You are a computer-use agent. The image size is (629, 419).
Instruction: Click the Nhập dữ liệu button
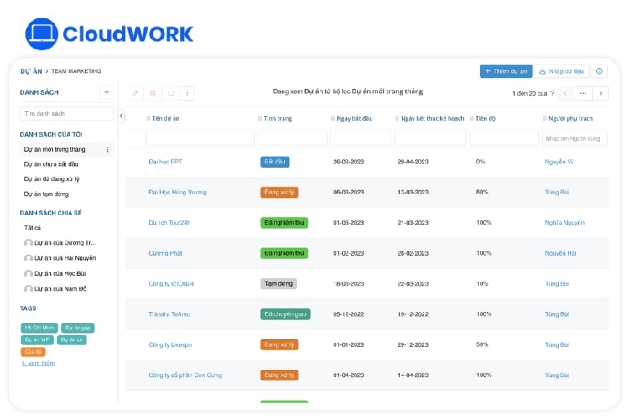[x=559, y=71]
